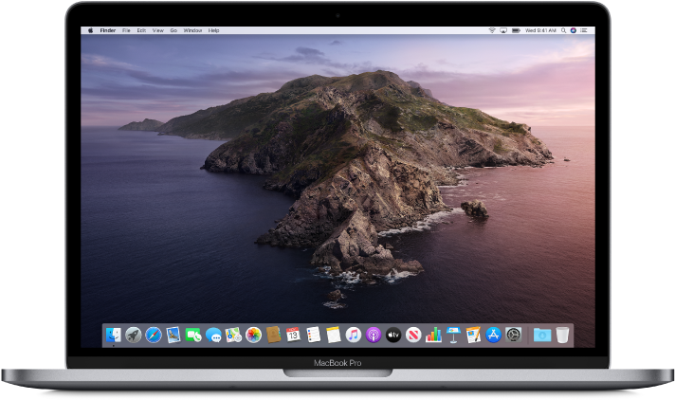
Task: Launch Launchpad rocket icon in Dock
Action: 134,335
